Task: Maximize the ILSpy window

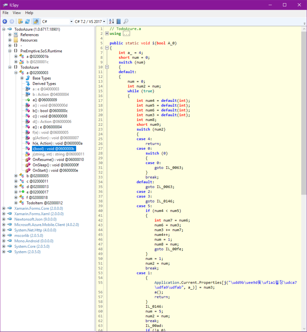Action: click(x=285, y=5)
